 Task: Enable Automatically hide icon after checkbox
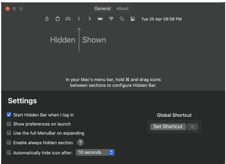(x=9, y=153)
